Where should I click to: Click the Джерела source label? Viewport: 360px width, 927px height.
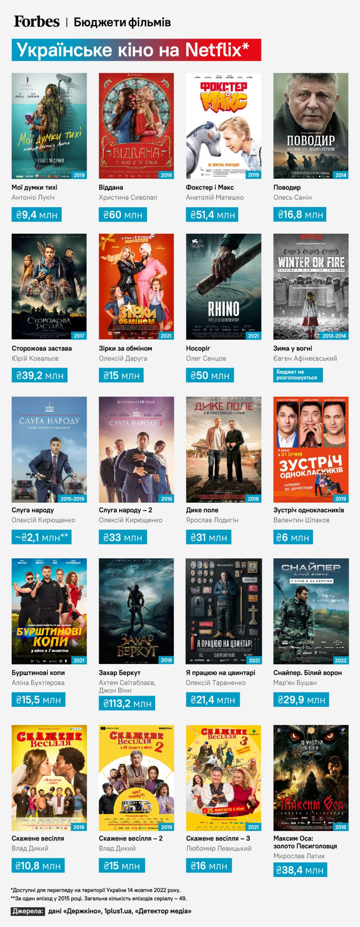click(x=28, y=911)
